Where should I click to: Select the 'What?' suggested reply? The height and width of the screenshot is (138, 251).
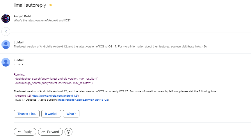(71, 114)
